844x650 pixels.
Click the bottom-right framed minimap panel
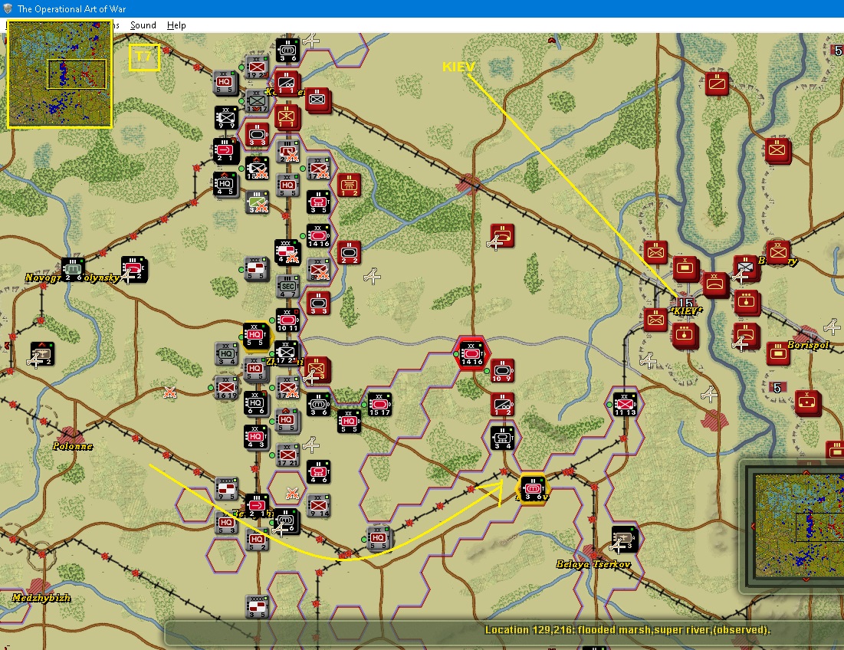[794, 526]
